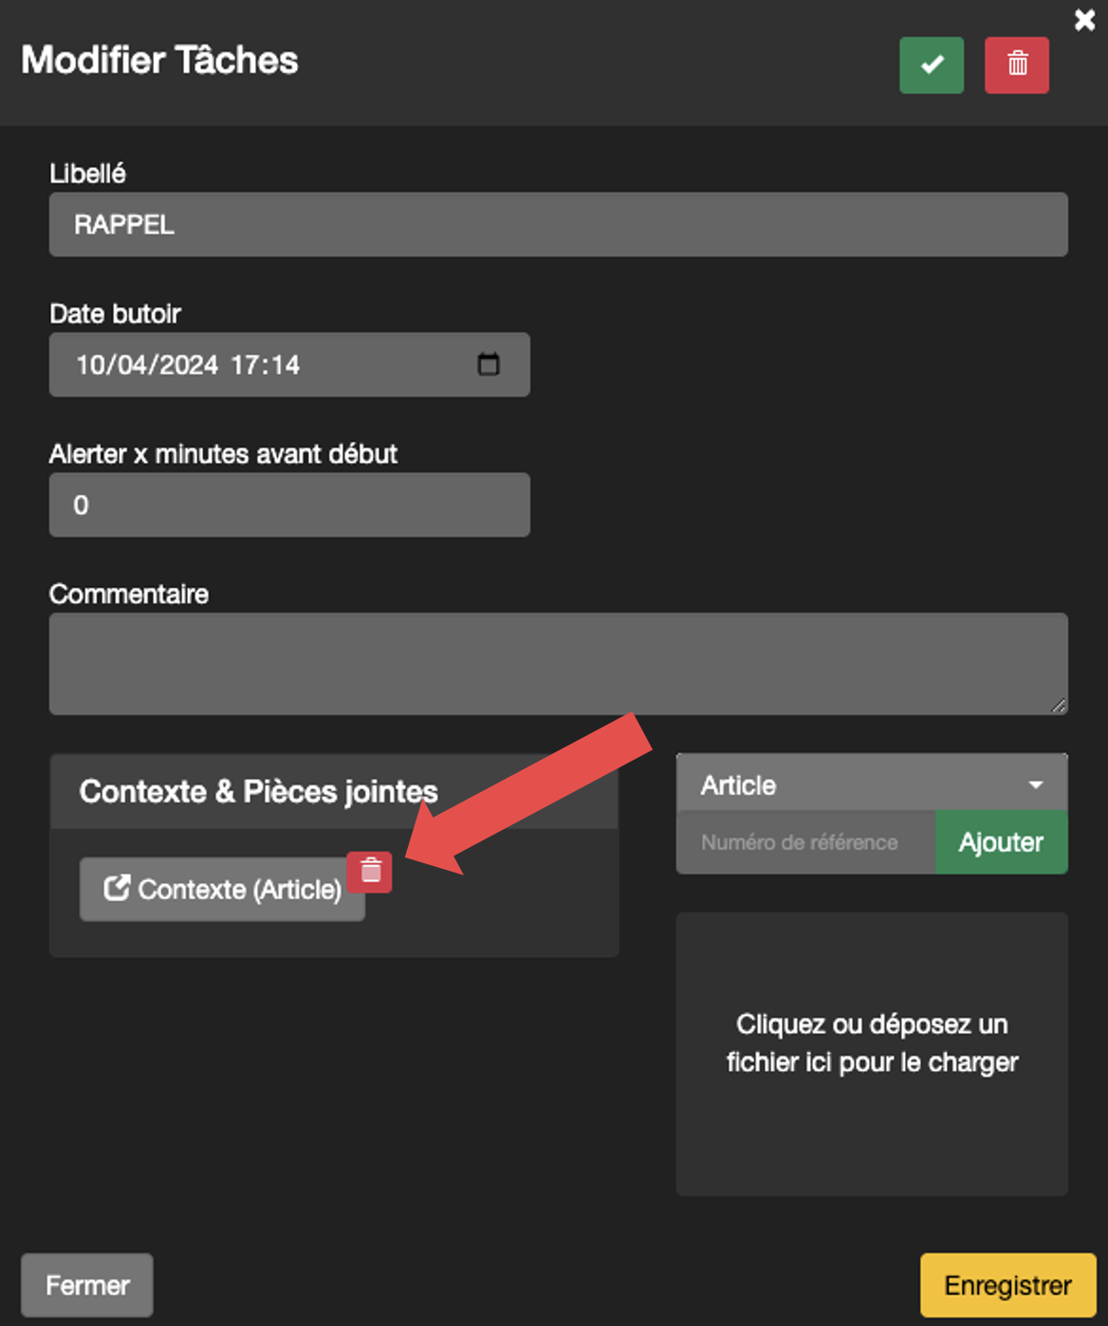Close the Modifier Tâches dialog with the X
The width and height of the screenshot is (1108, 1326).
coord(1084,20)
